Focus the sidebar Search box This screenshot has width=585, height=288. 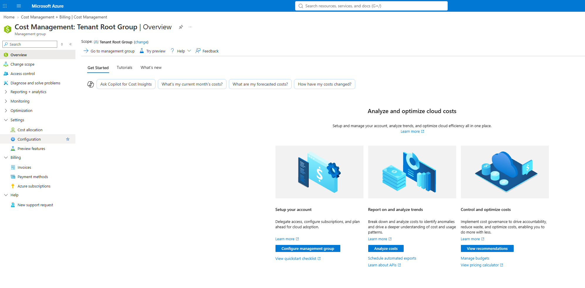[30, 44]
